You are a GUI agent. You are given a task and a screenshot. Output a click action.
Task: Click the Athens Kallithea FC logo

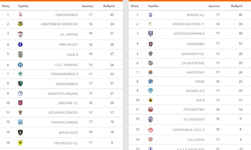click(151, 24)
